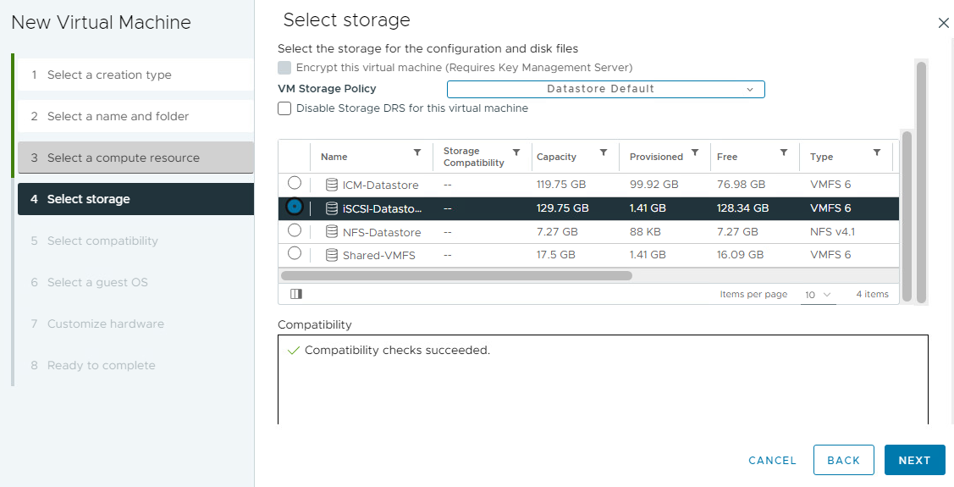
Task: Click the Name column filter icon
Action: coord(417,152)
